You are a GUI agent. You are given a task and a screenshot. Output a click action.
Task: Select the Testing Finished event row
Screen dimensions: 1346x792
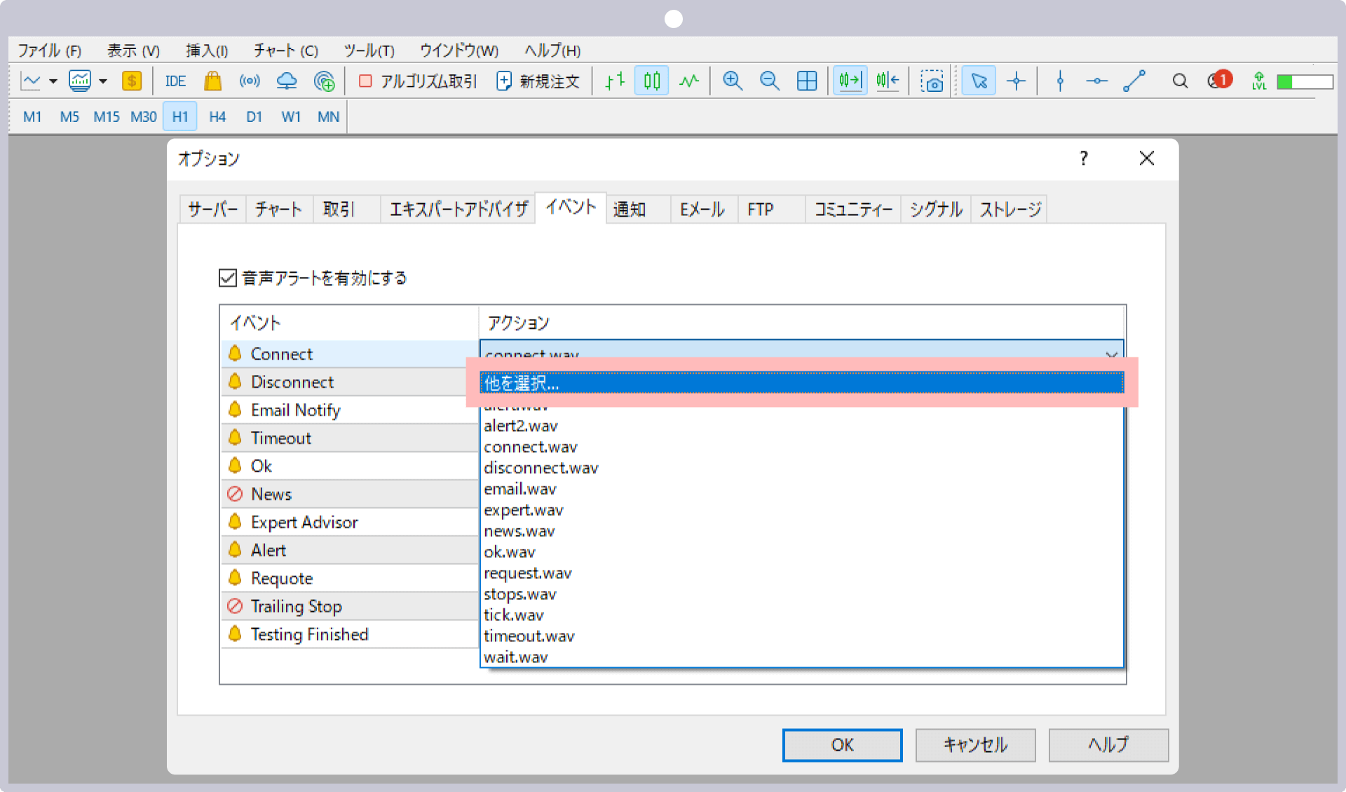click(x=350, y=634)
